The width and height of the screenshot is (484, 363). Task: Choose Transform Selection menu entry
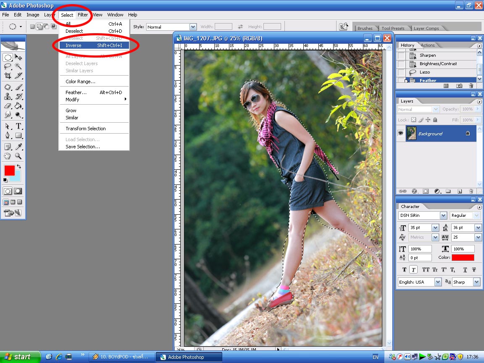[94, 129]
